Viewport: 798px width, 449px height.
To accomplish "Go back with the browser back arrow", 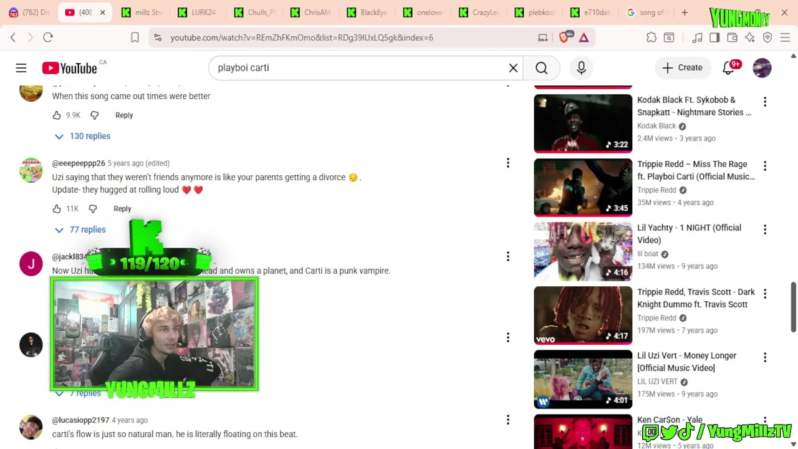I will [13, 37].
